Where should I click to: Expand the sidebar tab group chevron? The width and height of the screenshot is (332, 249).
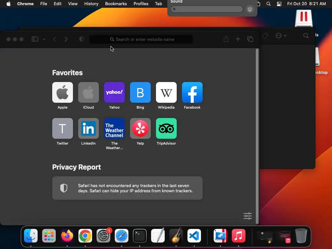click(x=44, y=39)
